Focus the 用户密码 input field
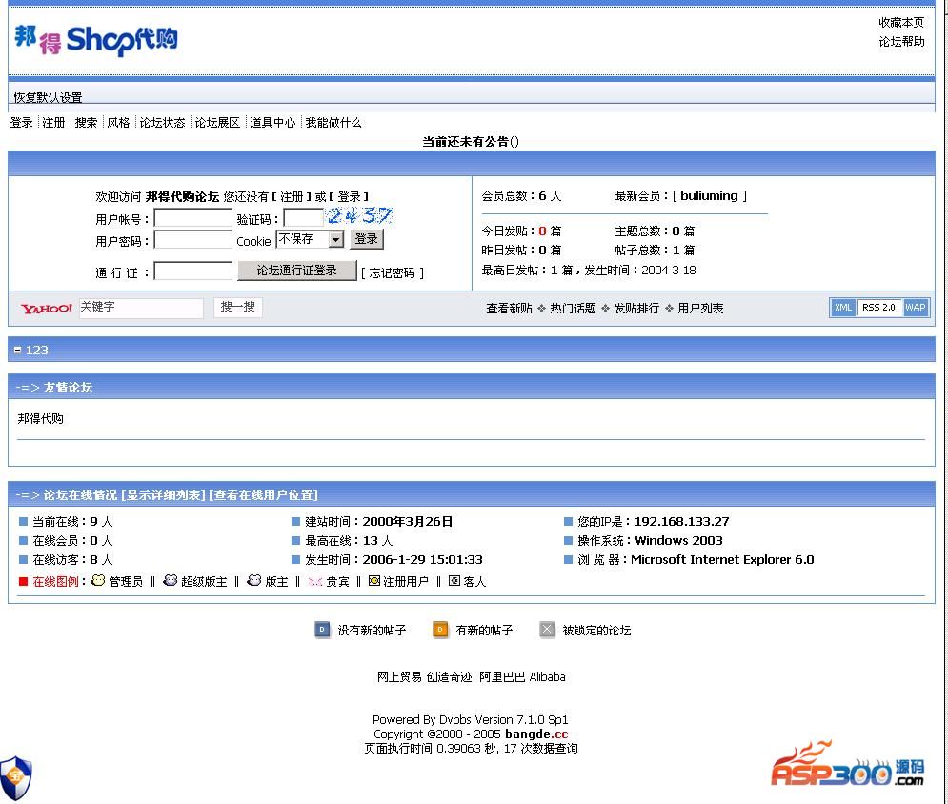The image size is (948, 804). [x=192, y=239]
